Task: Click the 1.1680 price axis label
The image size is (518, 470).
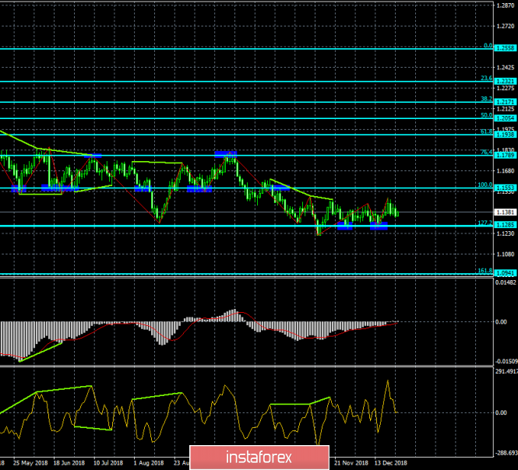Action: [x=506, y=170]
